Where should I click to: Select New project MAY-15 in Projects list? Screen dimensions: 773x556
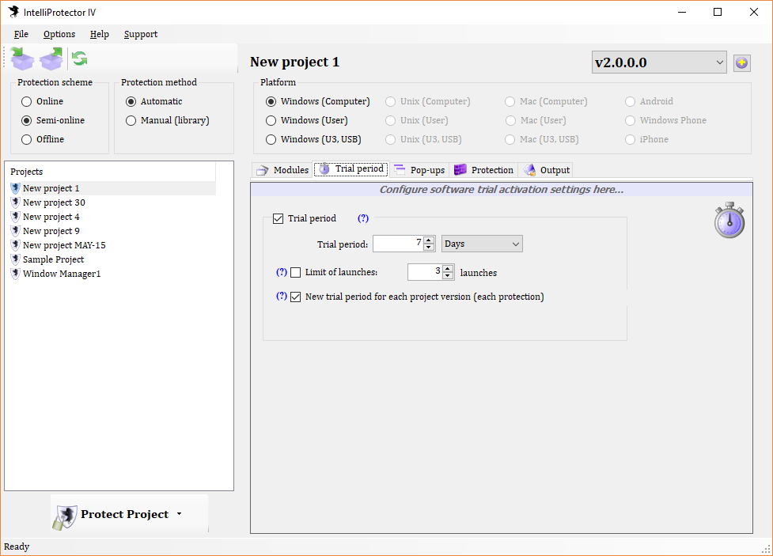point(112,245)
